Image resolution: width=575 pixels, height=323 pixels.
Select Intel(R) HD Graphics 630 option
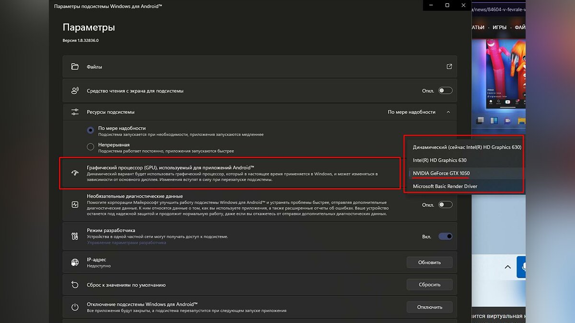pyautogui.click(x=439, y=160)
